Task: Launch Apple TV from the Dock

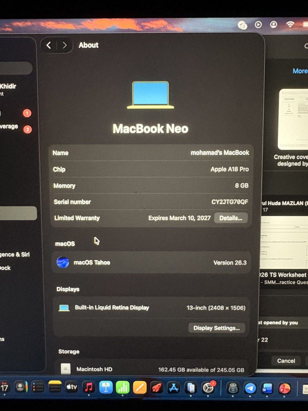Action: [71, 387]
